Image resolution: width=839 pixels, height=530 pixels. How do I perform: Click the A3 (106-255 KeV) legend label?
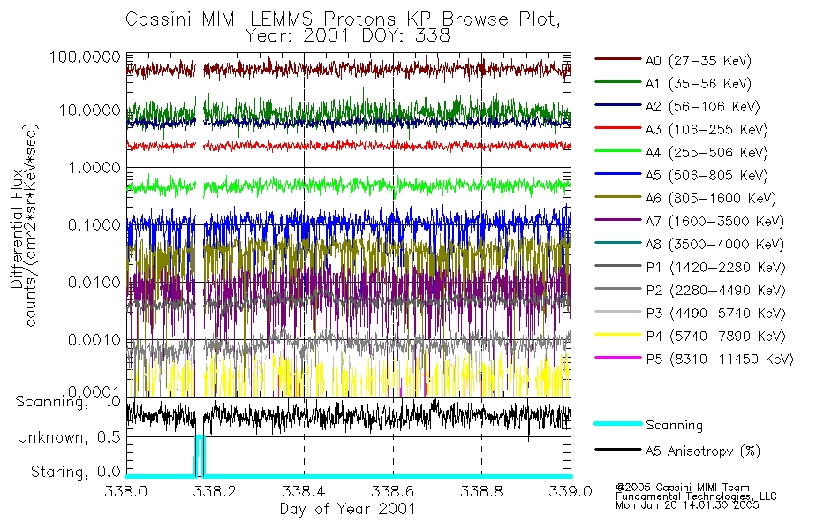click(707, 130)
